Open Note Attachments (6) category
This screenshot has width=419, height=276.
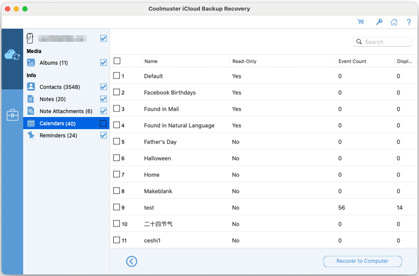66,111
